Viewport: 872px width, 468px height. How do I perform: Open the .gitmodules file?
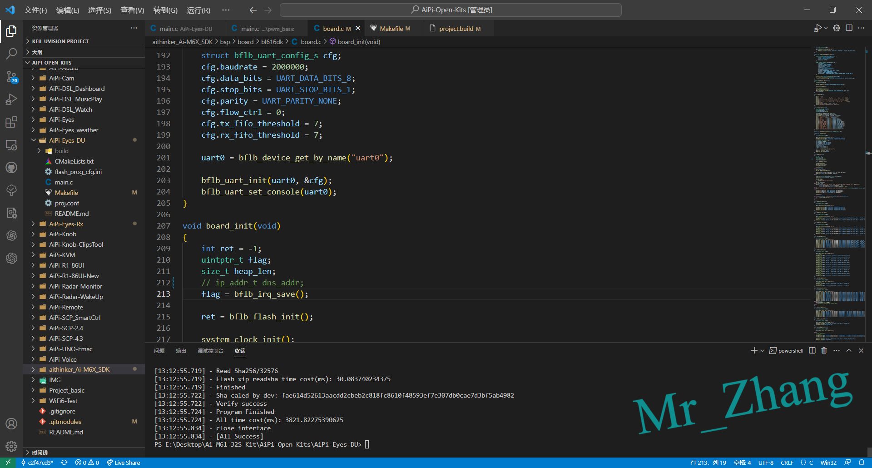[x=65, y=422]
